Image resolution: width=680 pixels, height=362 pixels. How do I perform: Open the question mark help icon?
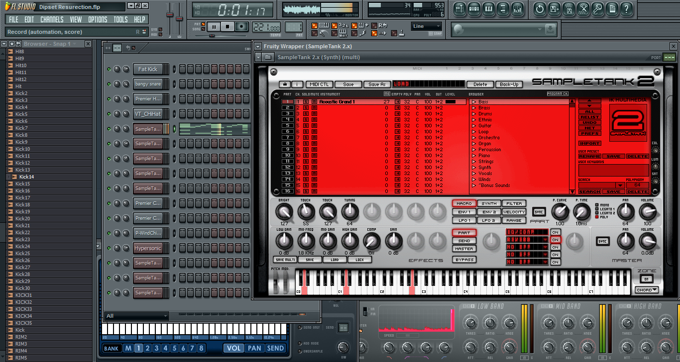click(x=626, y=8)
